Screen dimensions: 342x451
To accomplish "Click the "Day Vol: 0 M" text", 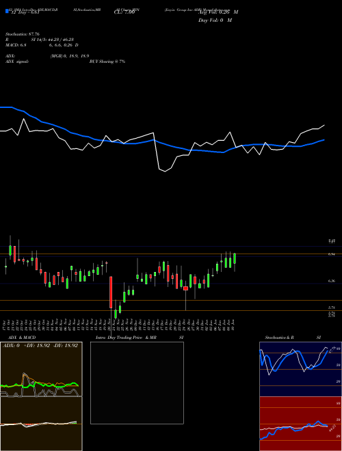I will 215,20.
